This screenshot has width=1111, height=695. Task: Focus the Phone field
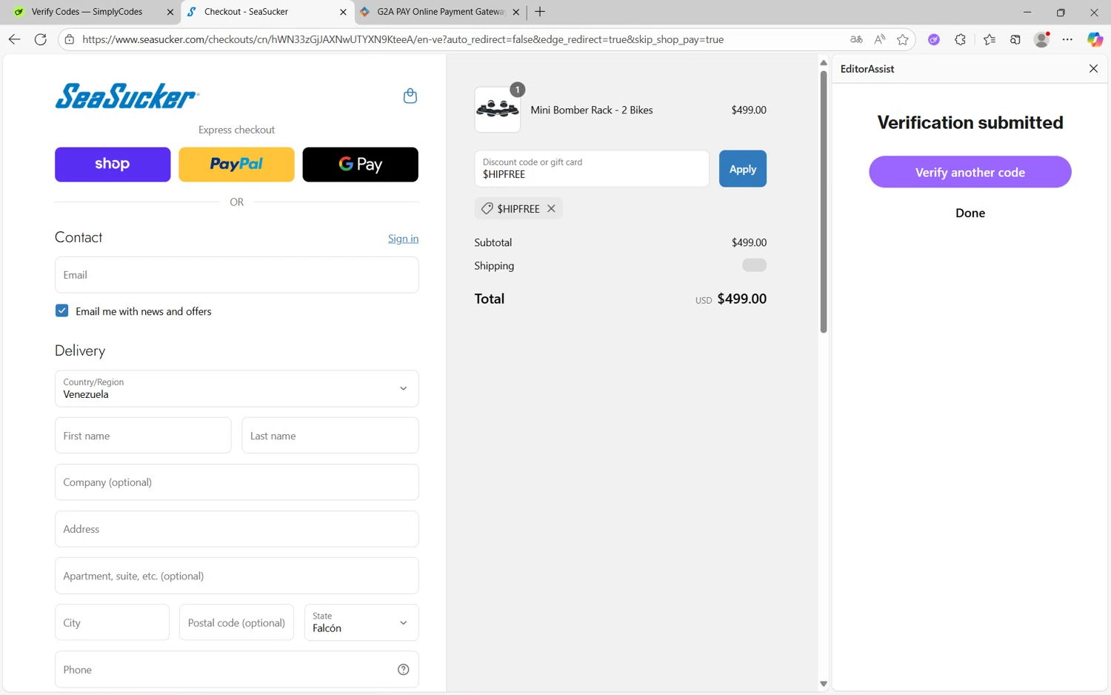237,670
